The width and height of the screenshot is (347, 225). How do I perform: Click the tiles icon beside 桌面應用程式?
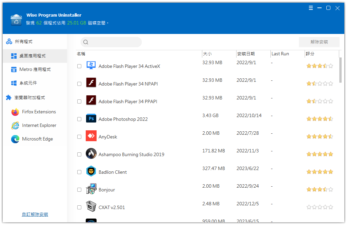click(14, 56)
